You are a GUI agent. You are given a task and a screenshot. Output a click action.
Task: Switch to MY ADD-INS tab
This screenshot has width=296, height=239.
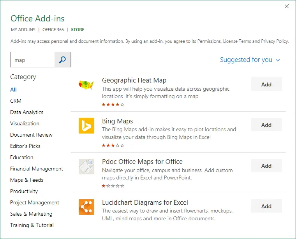(23, 30)
